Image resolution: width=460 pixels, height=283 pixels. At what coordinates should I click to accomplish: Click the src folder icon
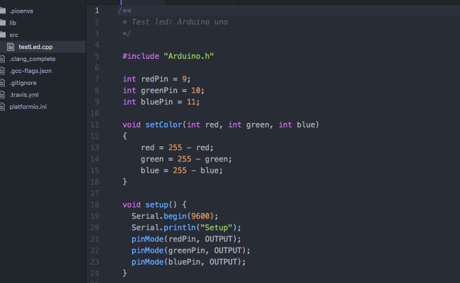[x=3, y=35]
